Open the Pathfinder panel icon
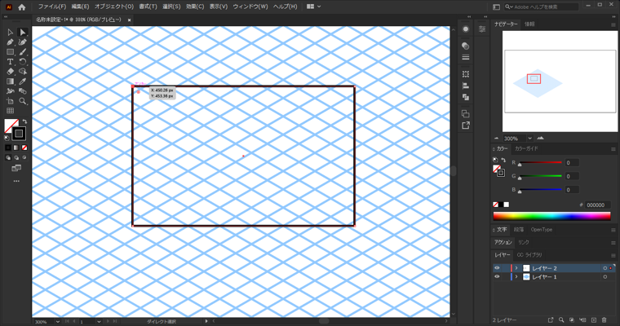620x326 pixels. (x=466, y=97)
